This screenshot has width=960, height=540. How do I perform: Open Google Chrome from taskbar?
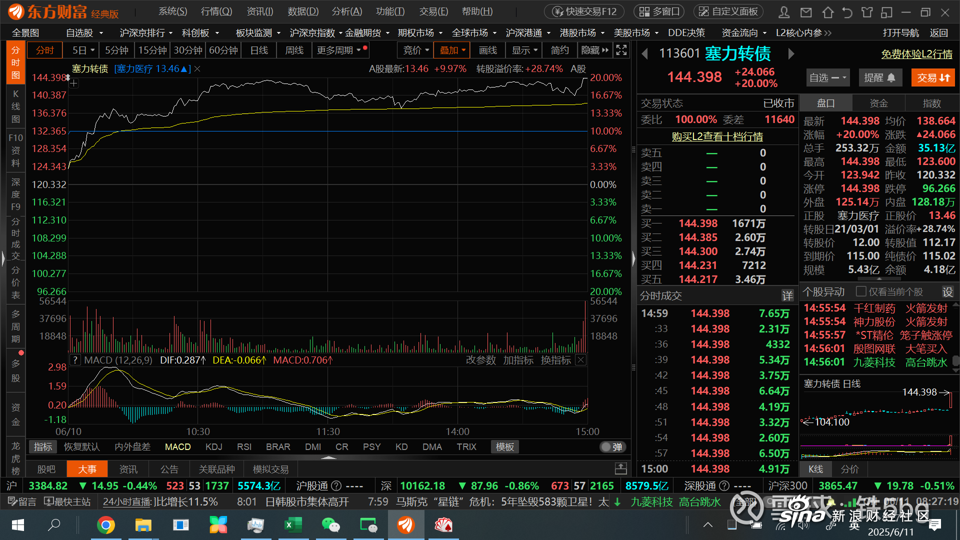105,525
